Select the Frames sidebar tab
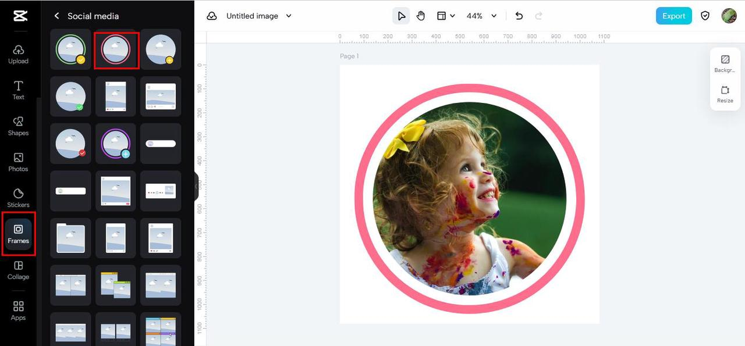Viewport: 745px width, 346px height. (x=18, y=234)
